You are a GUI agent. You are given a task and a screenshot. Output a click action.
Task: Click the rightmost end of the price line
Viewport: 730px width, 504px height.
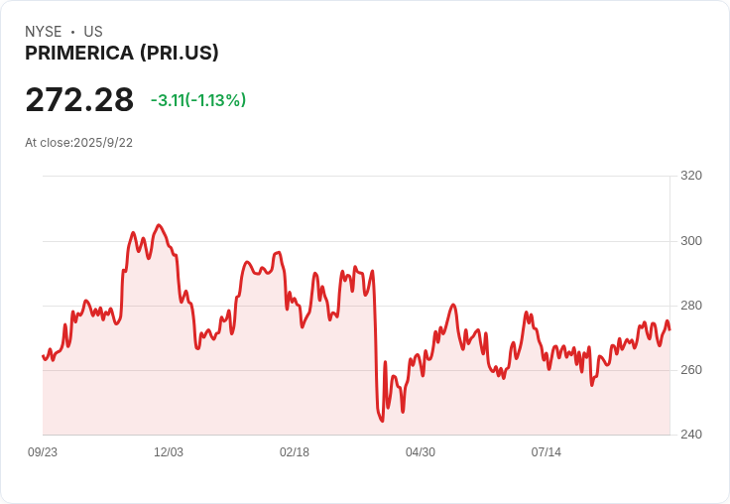pyautogui.click(x=669, y=329)
